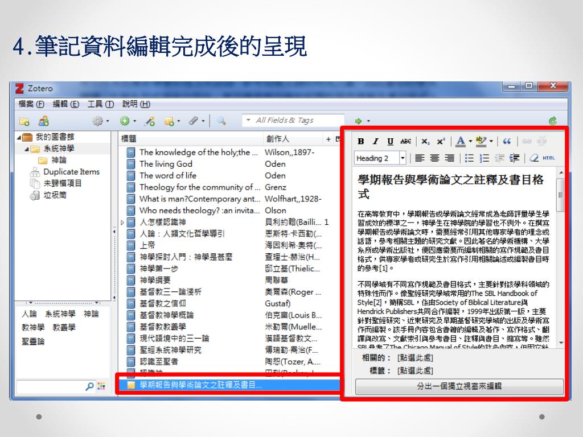The image size is (583, 437).
Task: Click Align Center in the note editor
Action: (434, 158)
